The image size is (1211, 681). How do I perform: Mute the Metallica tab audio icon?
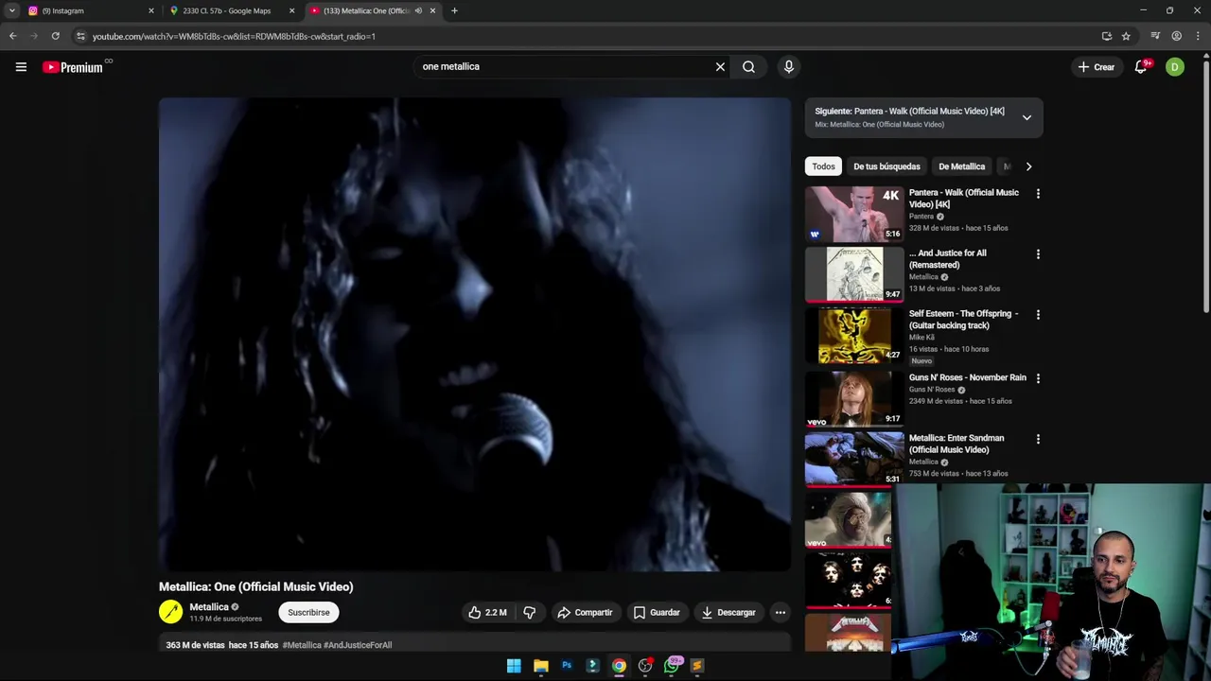pos(418,10)
